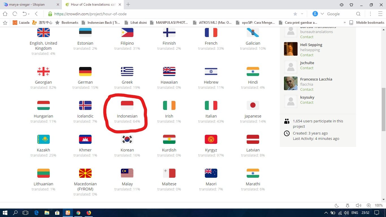The image size is (386, 217).
Task: Contact ksysuky via link
Action: pyautogui.click(x=307, y=102)
